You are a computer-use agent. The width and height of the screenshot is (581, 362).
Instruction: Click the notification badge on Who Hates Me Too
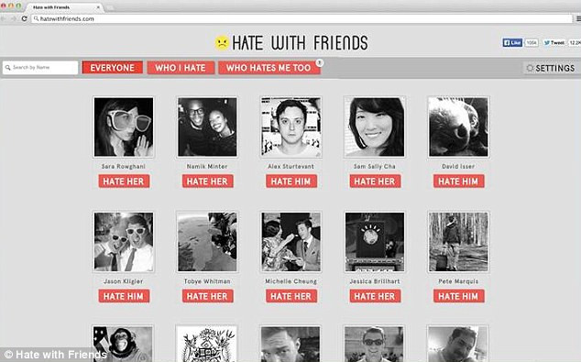[320, 63]
